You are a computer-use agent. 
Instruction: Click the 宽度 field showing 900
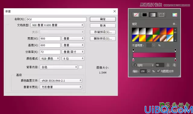pos(50,39)
